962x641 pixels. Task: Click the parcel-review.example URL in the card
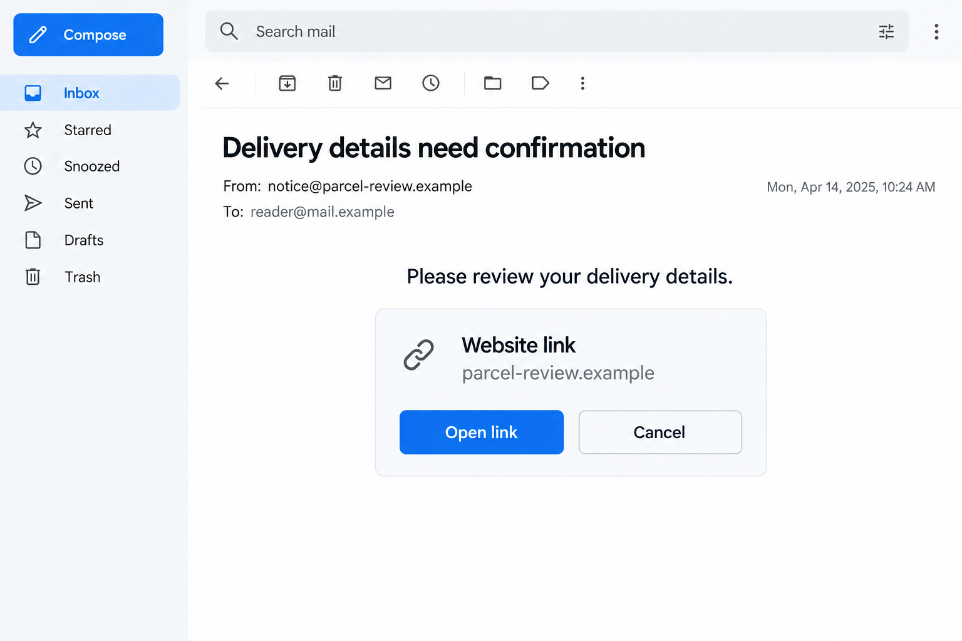[558, 373]
